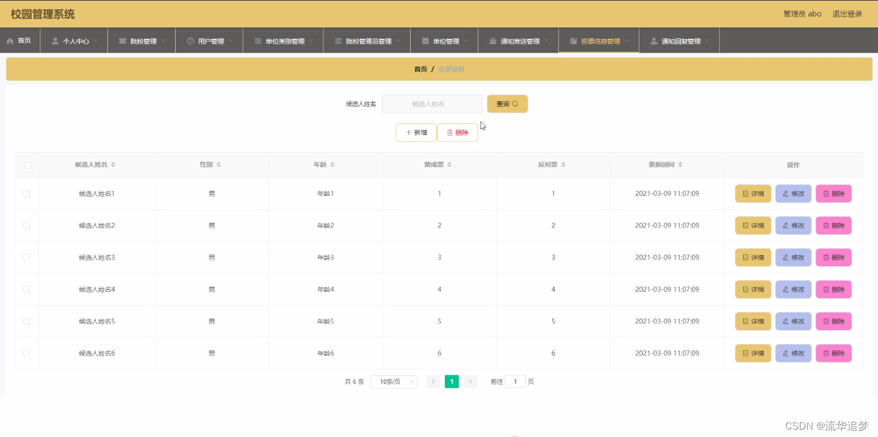Screen dimensions: 878x437
Task: Select page 1 in pagination
Action: pos(452,381)
